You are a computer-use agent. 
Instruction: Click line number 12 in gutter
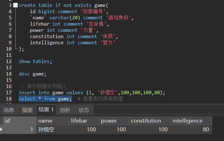tap(9, 61)
